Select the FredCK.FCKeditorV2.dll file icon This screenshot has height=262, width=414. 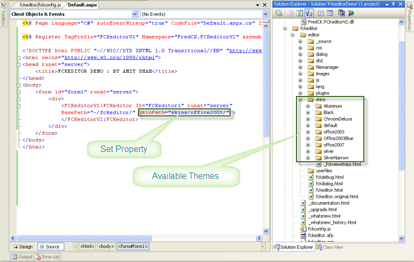point(303,22)
